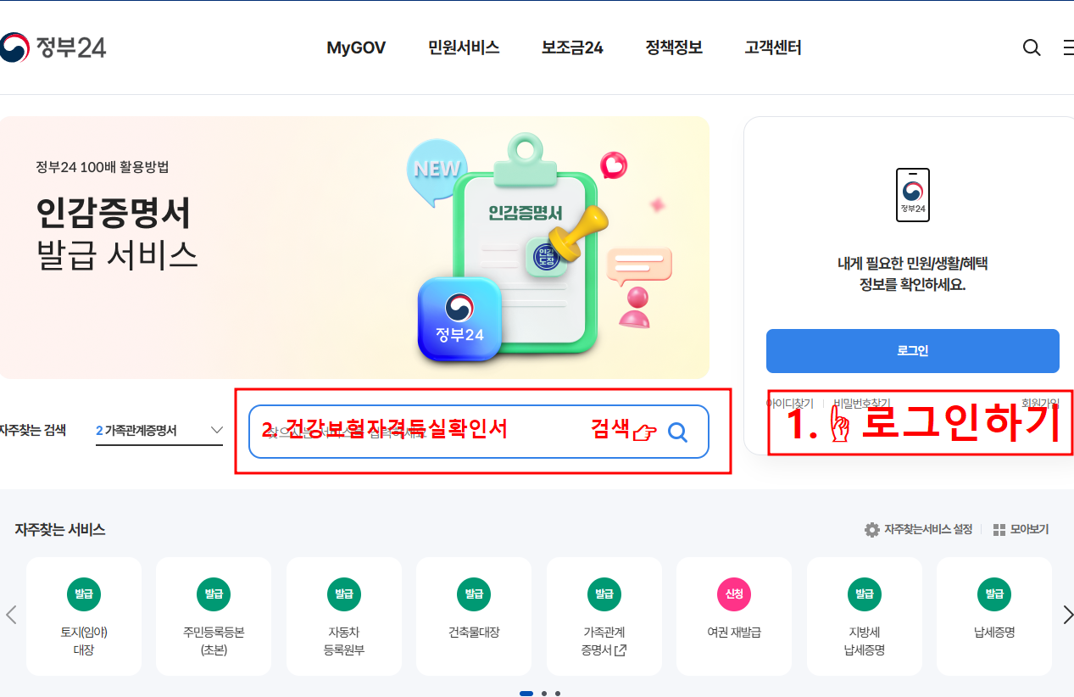Show previous services with left carousel arrow
This screenshot has height=697, width=1074.
click(x=11, y=616)
